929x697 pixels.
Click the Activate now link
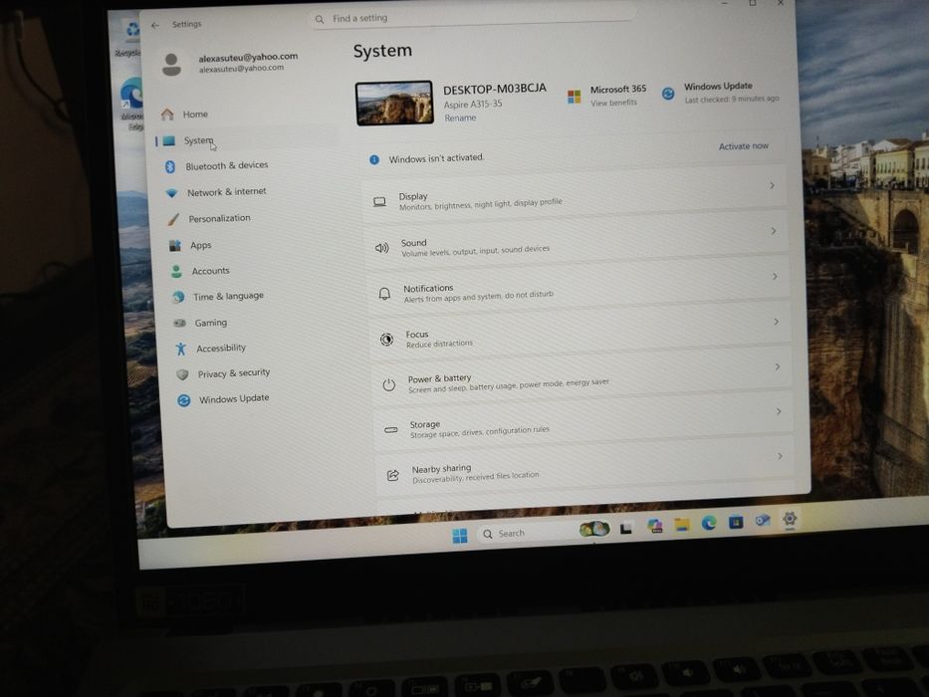743,145
